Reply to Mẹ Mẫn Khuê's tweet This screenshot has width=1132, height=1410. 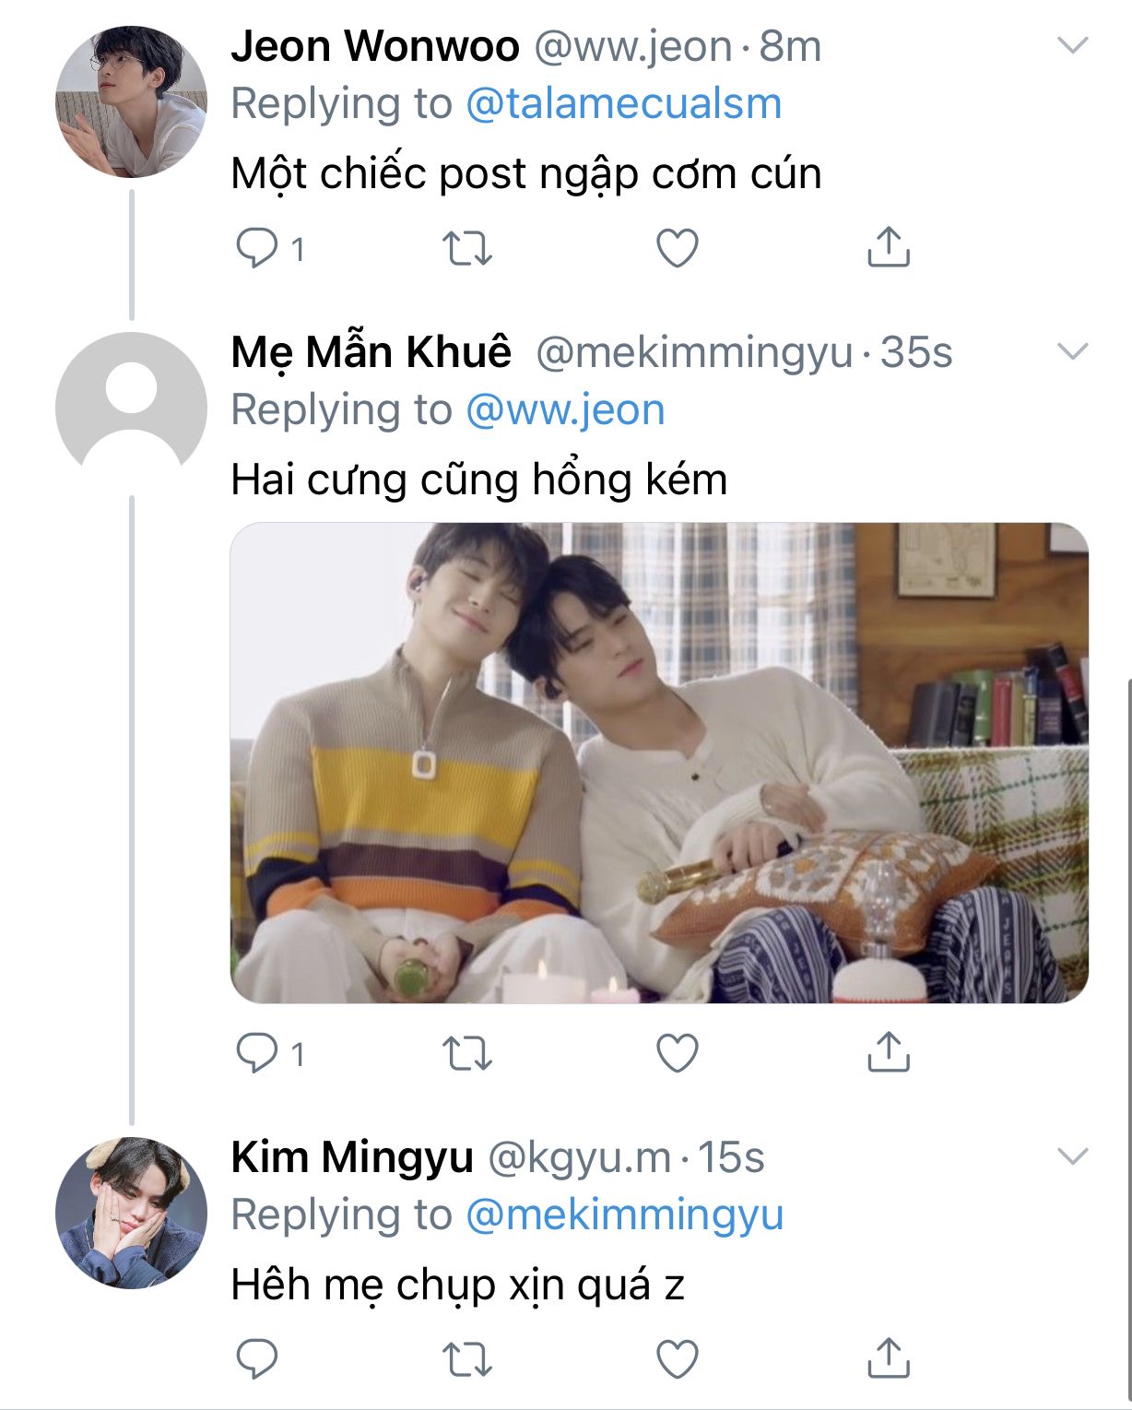click(x=256, y=1053)
